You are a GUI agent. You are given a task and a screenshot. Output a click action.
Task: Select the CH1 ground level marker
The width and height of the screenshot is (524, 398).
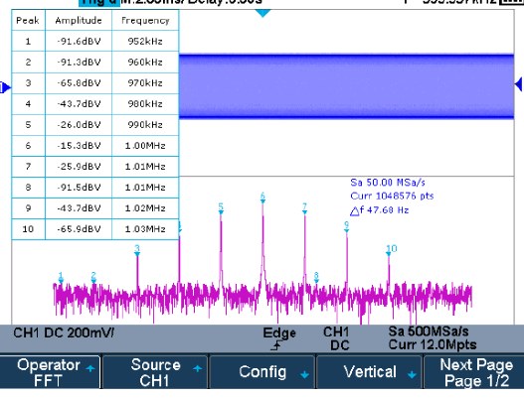pos(5,87)
